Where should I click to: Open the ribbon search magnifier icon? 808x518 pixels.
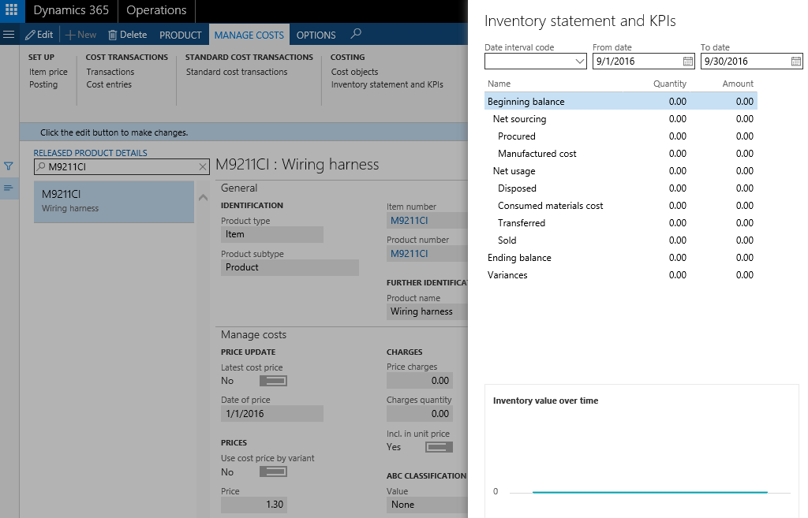[x=356, y=35]
